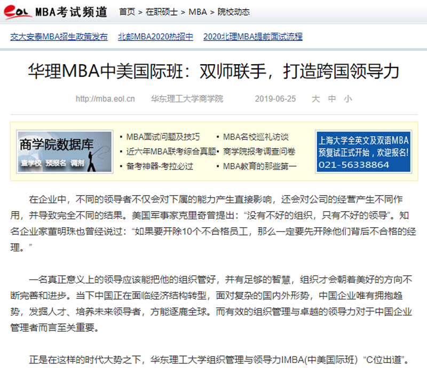
Task: Click the paragraph starting 在企业中
Action: (x=213, y=223)
